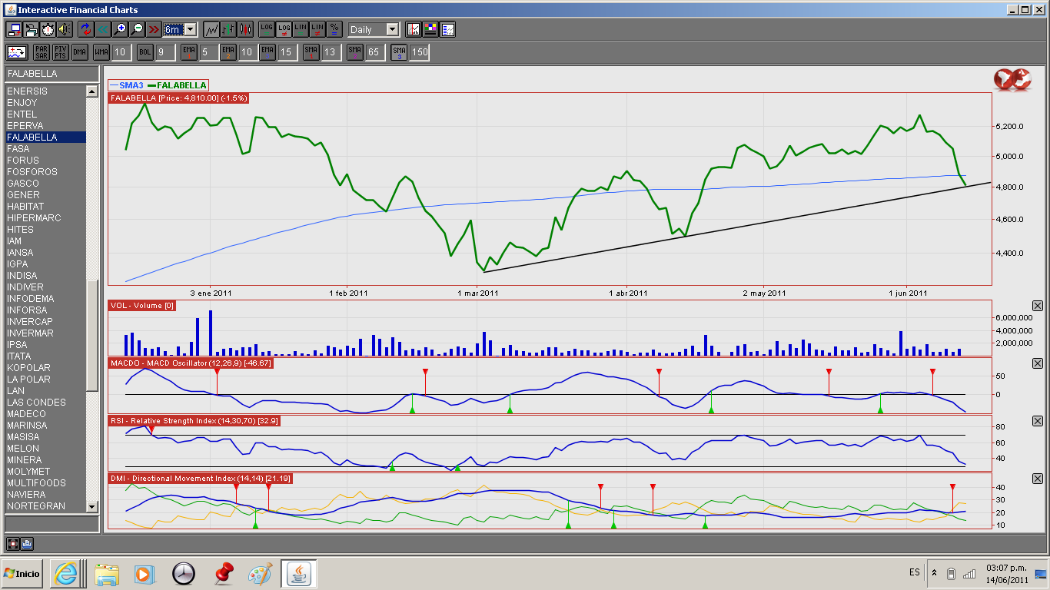
Task: Close the RSI indicator panel
Action: click(x=1038, y=421)
